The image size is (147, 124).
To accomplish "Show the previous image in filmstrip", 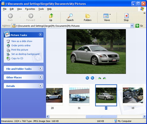I will tap(87, 78).
